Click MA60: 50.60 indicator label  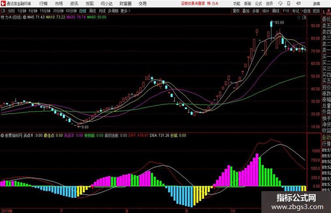point(96,17)
